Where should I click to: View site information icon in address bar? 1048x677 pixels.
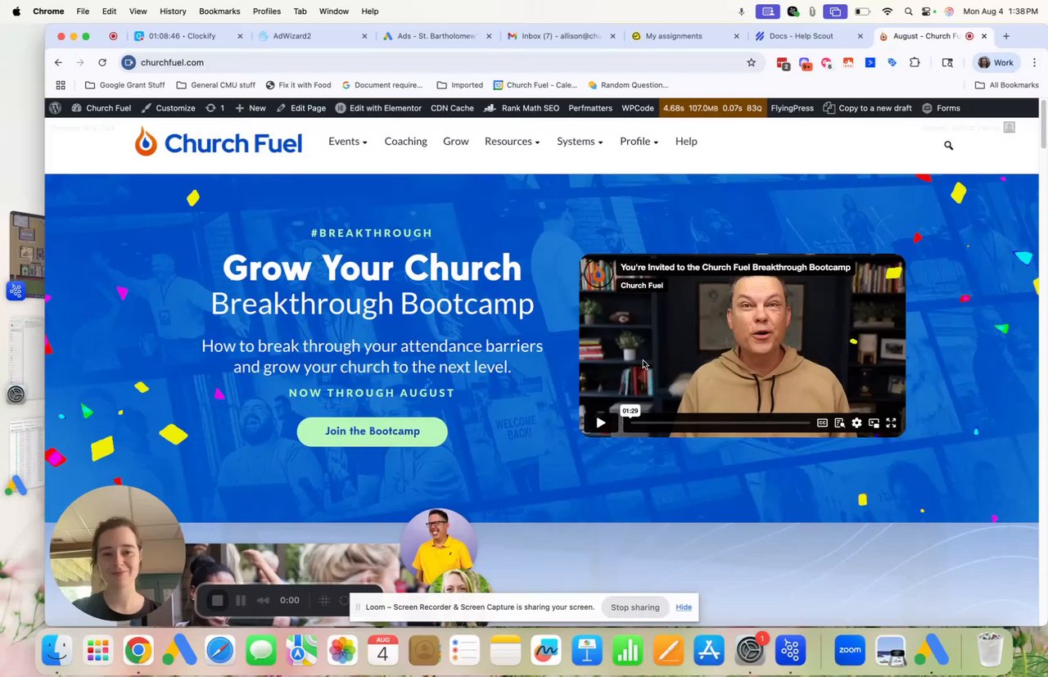click(x=129, y=62)
